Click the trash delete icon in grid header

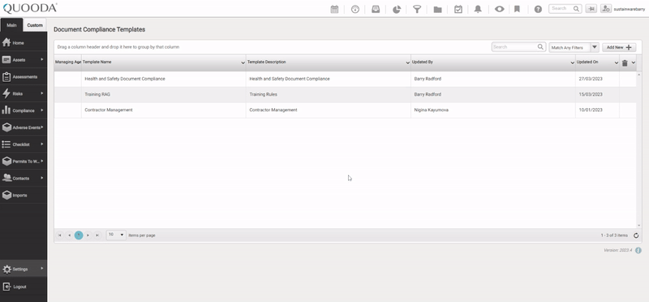(x=625, y=63)
